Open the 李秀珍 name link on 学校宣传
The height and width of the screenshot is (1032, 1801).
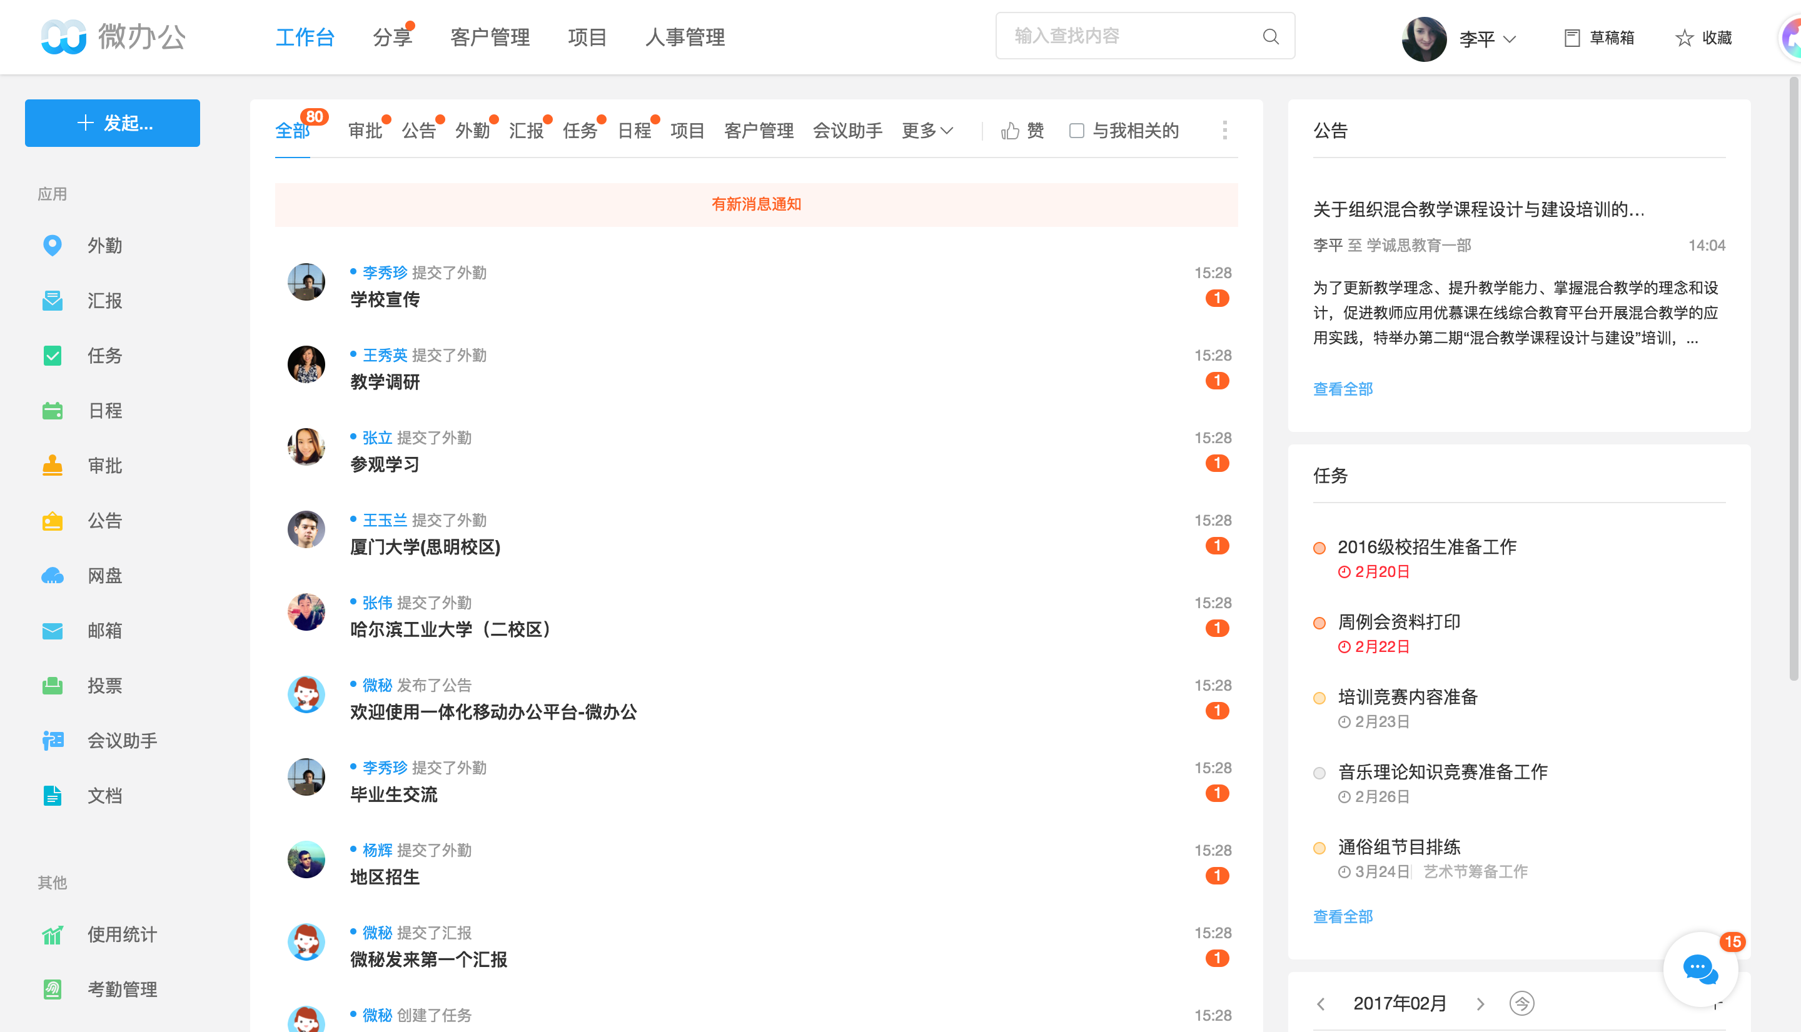385,273
